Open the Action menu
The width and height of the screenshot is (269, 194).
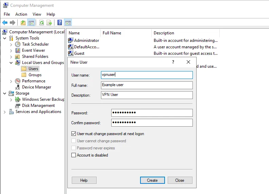[21, 14]
